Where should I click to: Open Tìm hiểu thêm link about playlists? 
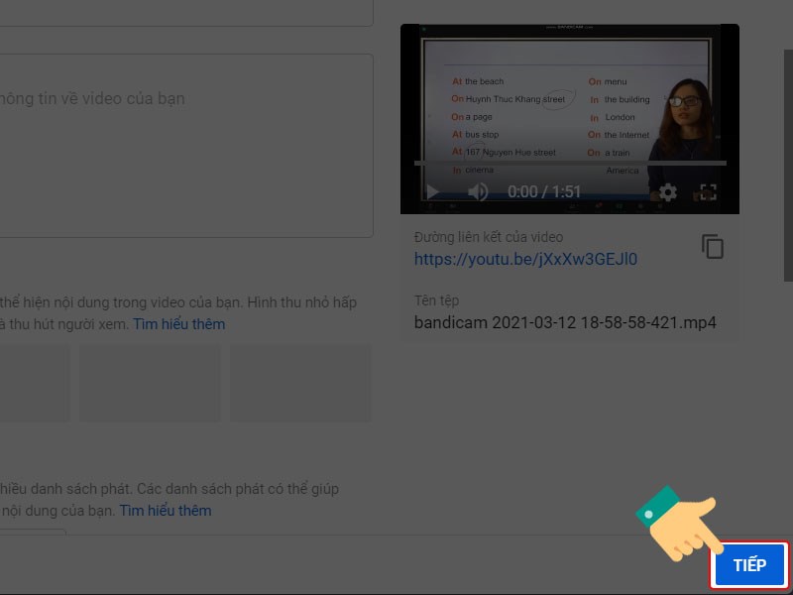[166, 511]
